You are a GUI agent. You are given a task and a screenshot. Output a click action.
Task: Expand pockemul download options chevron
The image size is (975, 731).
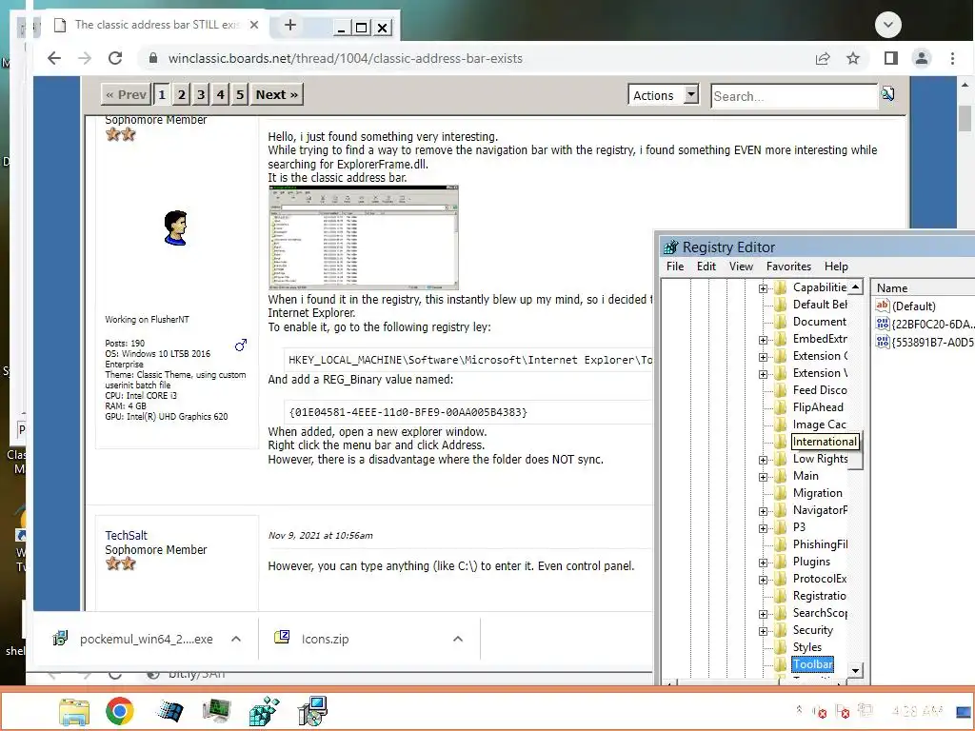coord(236,639)
